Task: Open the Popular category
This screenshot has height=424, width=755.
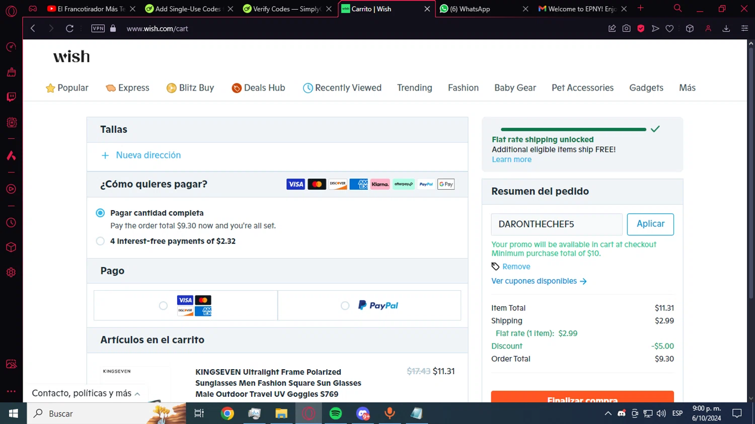Action: 67,88
